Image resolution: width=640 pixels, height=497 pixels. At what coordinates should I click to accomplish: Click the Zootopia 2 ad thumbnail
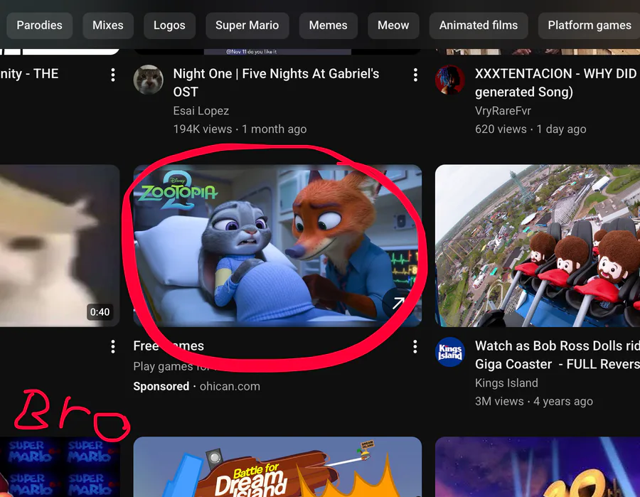(277, 245)
